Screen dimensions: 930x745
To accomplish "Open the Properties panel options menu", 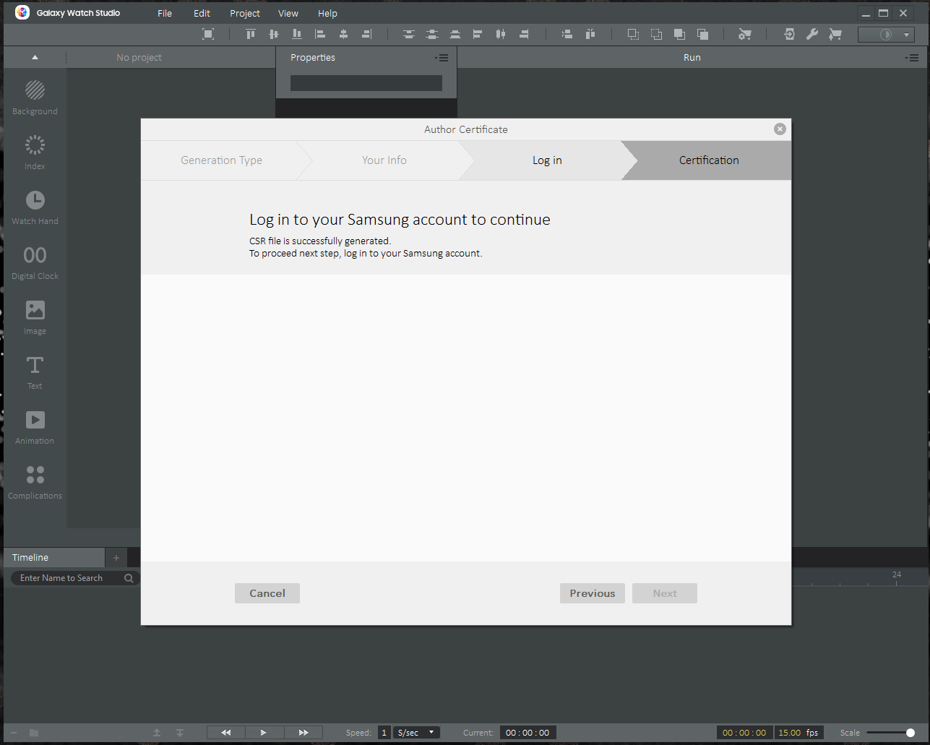I will (442, 58).
